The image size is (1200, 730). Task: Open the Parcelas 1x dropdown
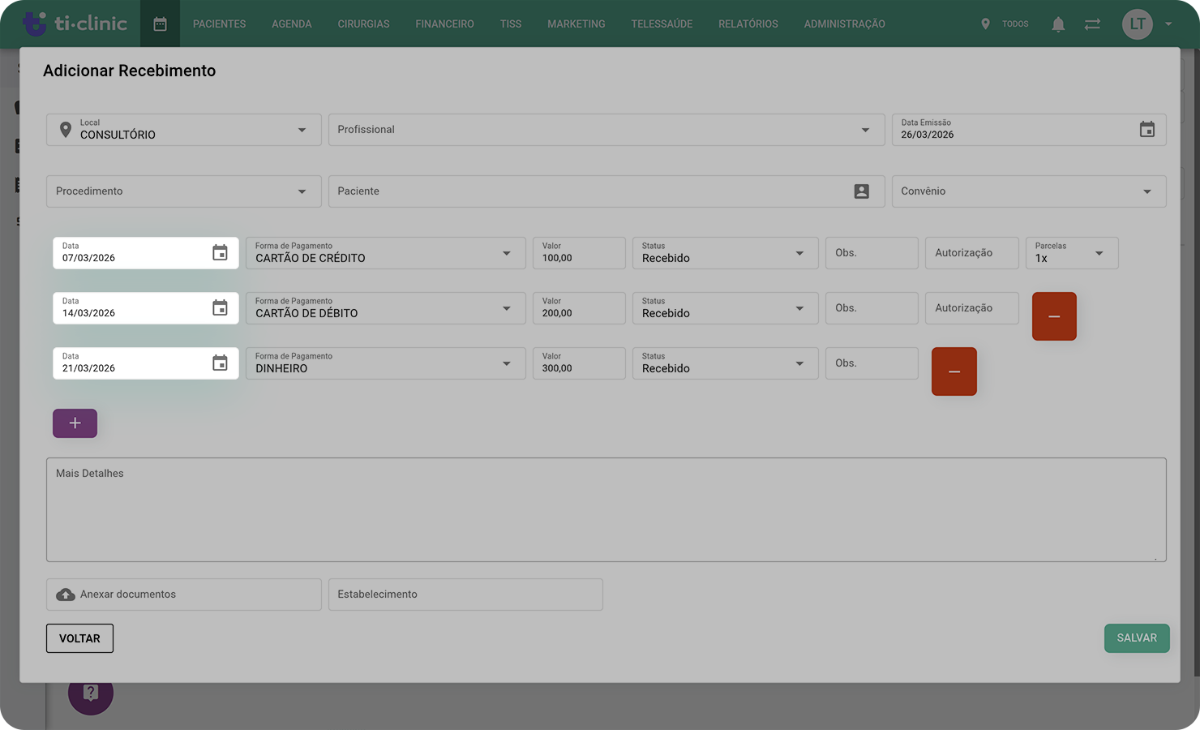[1072, 253]
